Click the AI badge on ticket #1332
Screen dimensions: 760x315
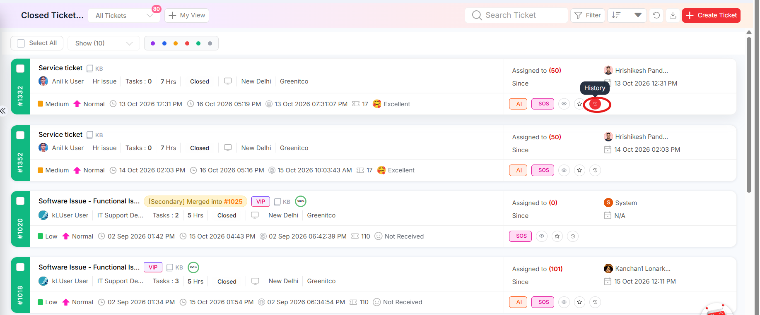click(518, 104)
